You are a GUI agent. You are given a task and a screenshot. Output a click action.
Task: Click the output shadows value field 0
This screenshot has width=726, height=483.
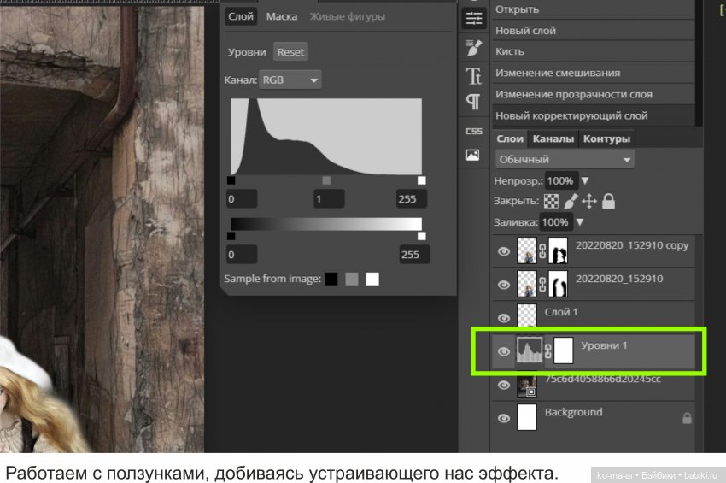(242, 255)
